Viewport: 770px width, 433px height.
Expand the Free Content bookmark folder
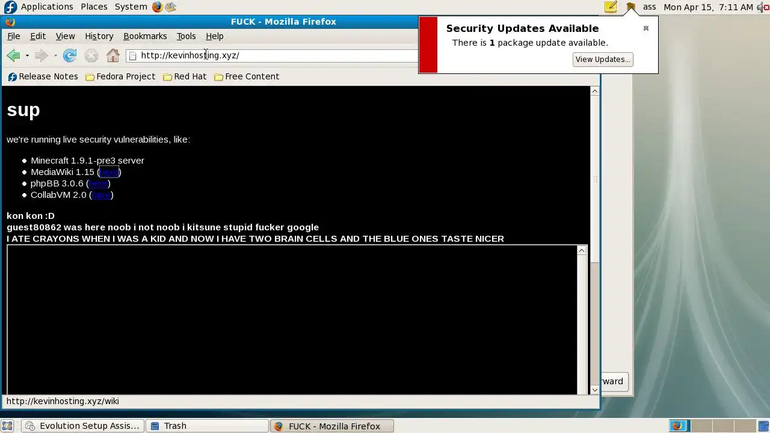pyautogui.click(x=247, y=76)
